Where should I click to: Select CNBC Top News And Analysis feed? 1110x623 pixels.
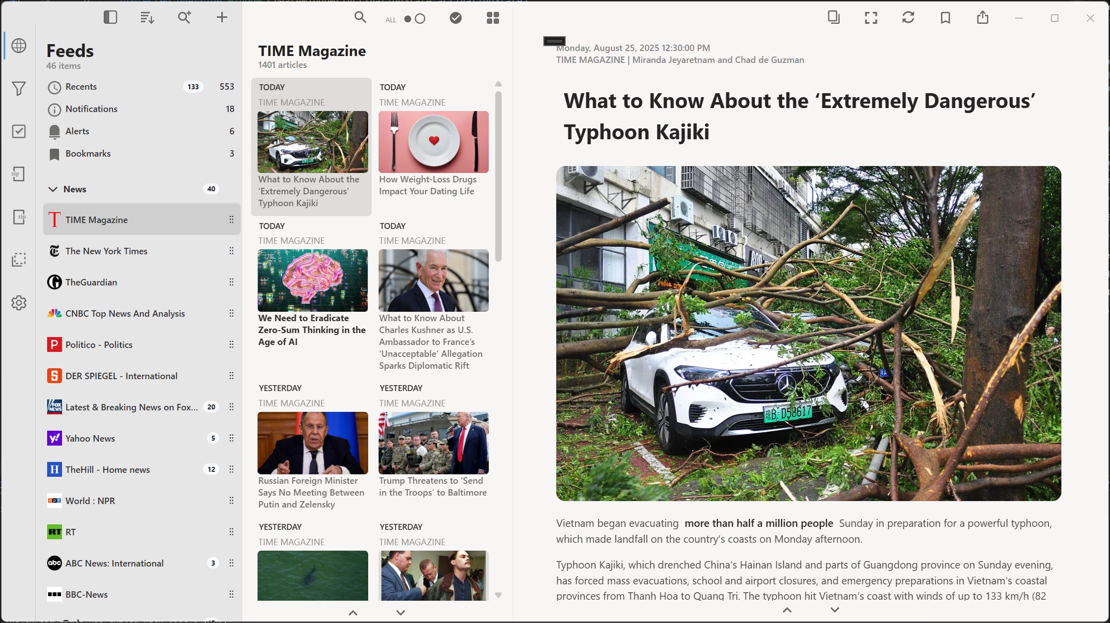coord(141,313)
